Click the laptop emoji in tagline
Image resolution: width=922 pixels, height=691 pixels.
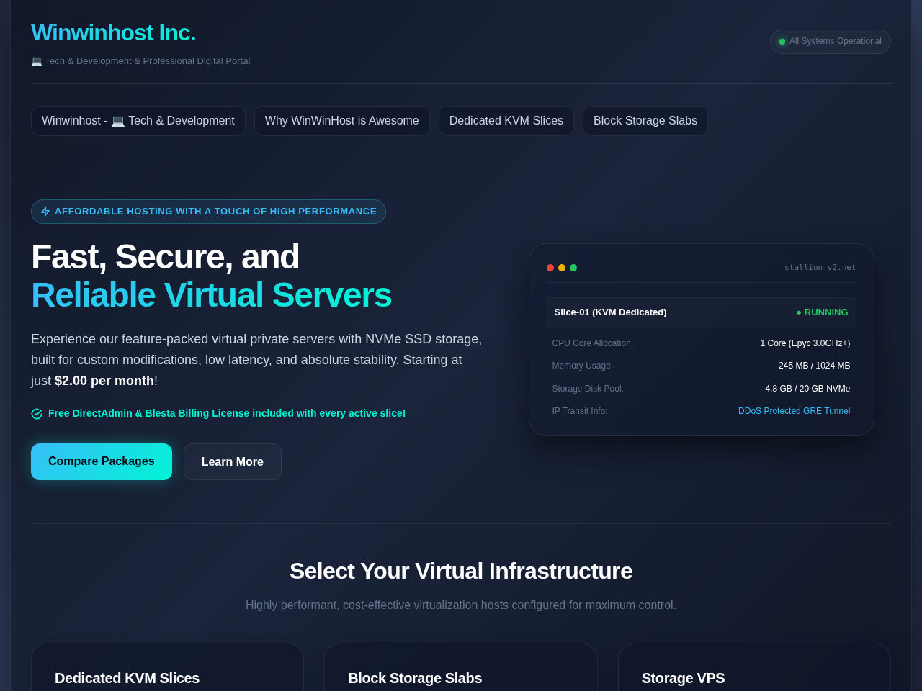37,61
